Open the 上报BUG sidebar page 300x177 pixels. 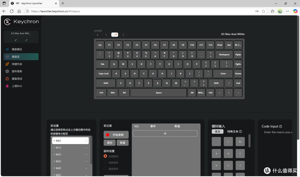tap(21, 86)
